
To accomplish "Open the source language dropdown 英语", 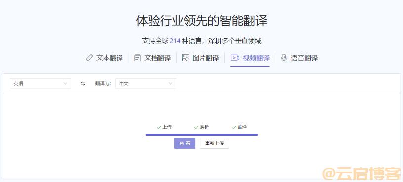I will coord(40,84).
